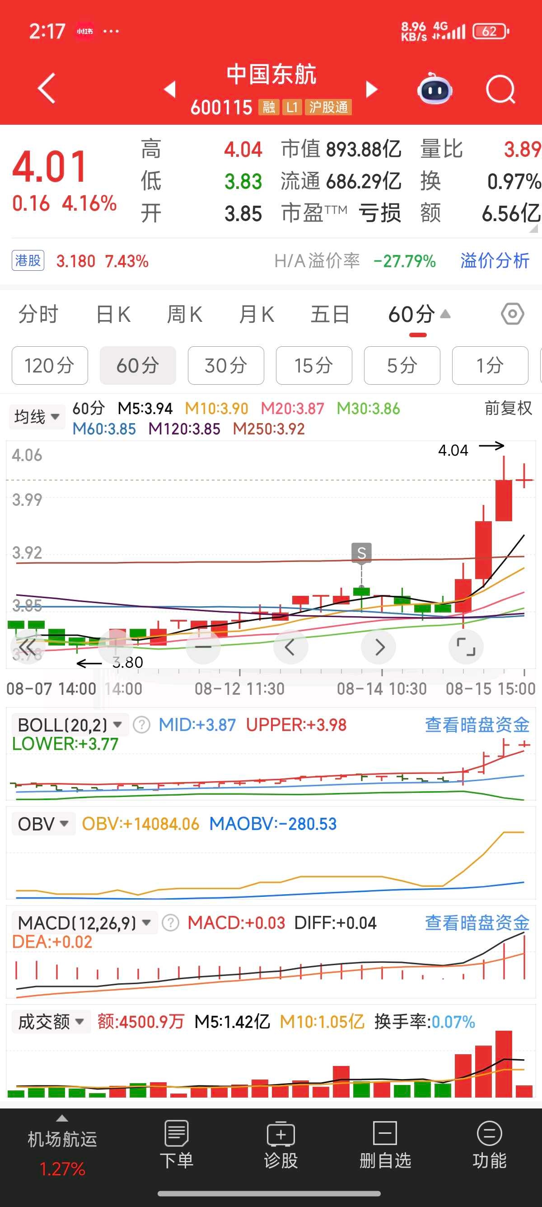Screen dimensions: 542x1207
Task: Switch to the 月K tab
Action: point(257,314)
